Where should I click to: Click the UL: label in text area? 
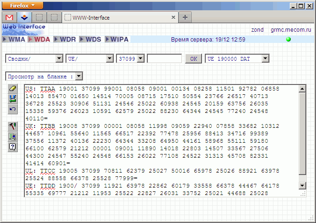[30, 171]
